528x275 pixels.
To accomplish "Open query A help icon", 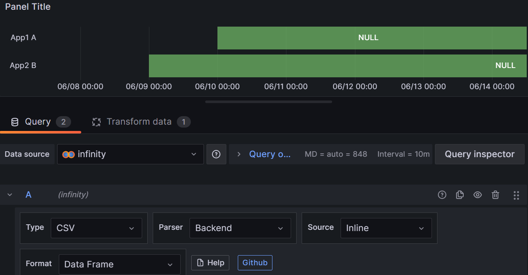I will click(x=442, y=195).
